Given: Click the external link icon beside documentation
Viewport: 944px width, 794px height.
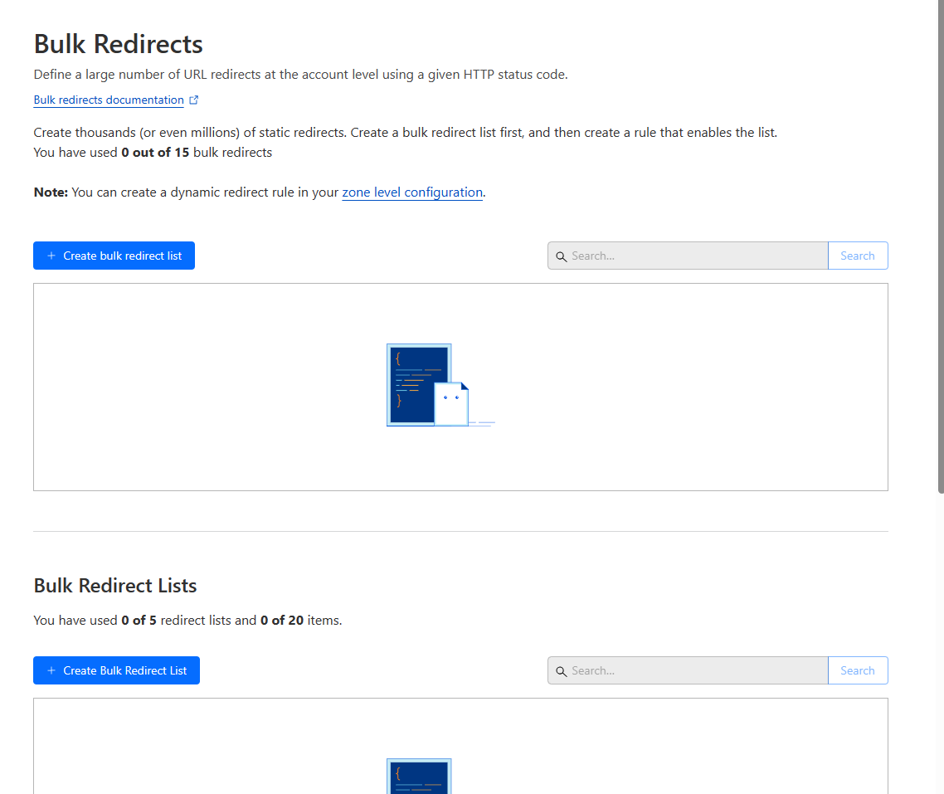Looking at the screenshot, I should pyautogui.click(x=194, y=100).
